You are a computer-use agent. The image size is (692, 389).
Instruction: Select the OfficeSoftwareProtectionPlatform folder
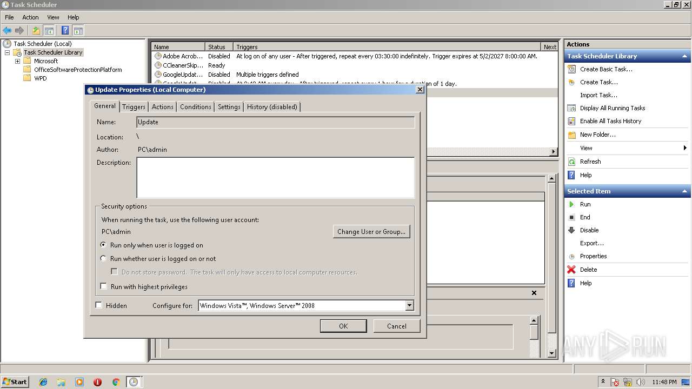tap(78, 70)
